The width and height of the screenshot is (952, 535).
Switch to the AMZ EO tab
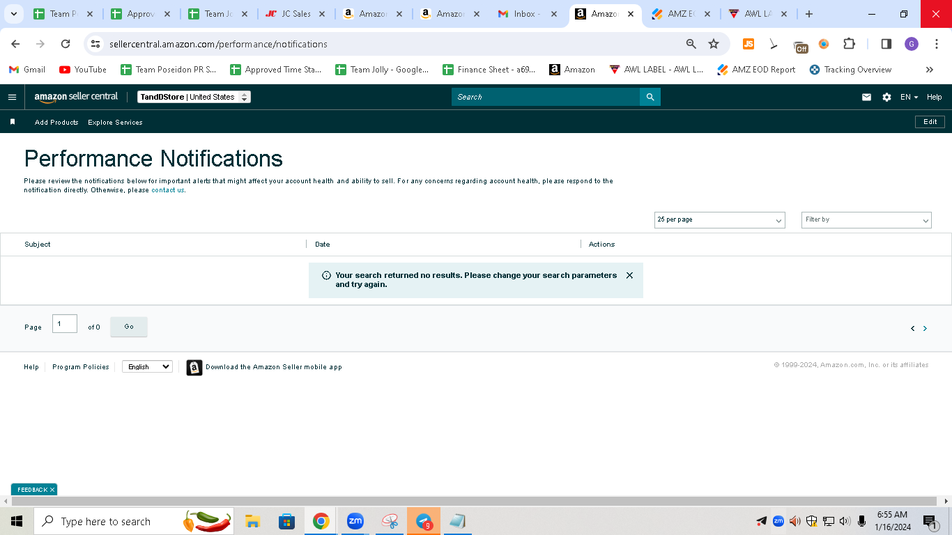(x=682, y=14)
